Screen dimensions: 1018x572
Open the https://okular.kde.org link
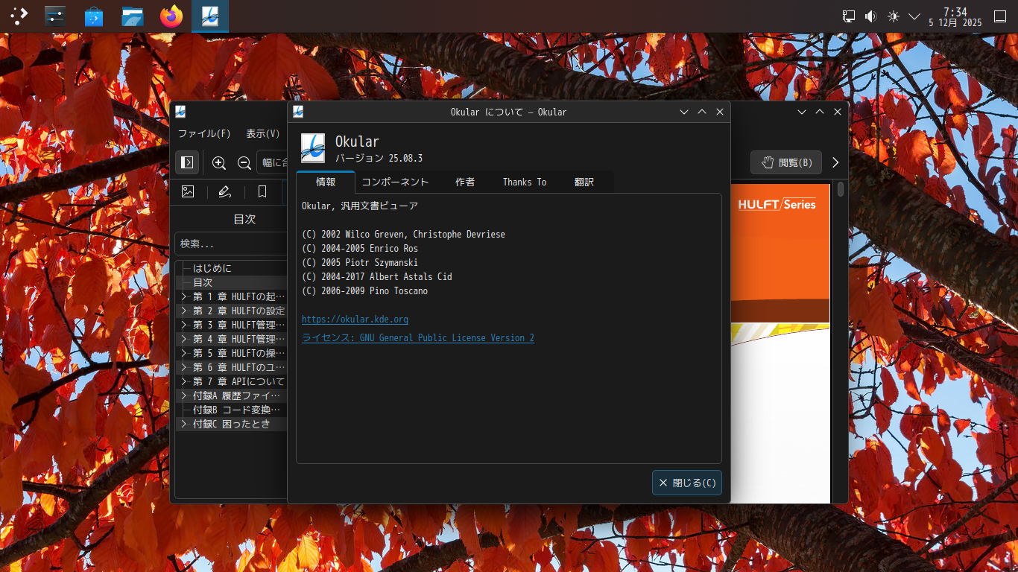click(x=355, y=320)
